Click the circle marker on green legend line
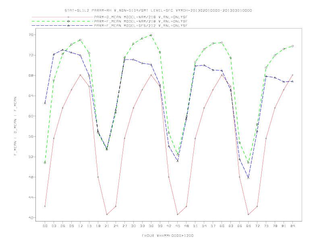This screenshot has width=319, height=246. [68, 21]
